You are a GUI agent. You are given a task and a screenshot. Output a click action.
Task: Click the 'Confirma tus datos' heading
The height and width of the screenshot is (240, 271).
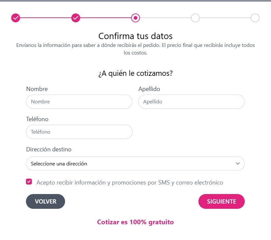135,36
